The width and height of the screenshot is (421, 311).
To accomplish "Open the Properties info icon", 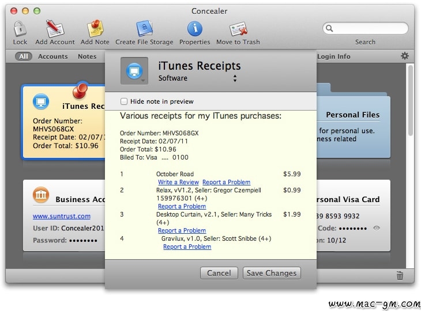I will [x=195, y=28].
